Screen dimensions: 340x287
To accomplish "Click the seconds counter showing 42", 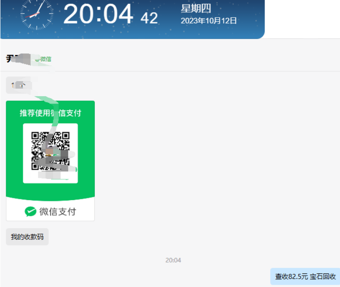I will (x=149, y=18).
